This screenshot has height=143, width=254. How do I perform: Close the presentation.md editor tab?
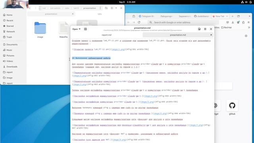211,35
